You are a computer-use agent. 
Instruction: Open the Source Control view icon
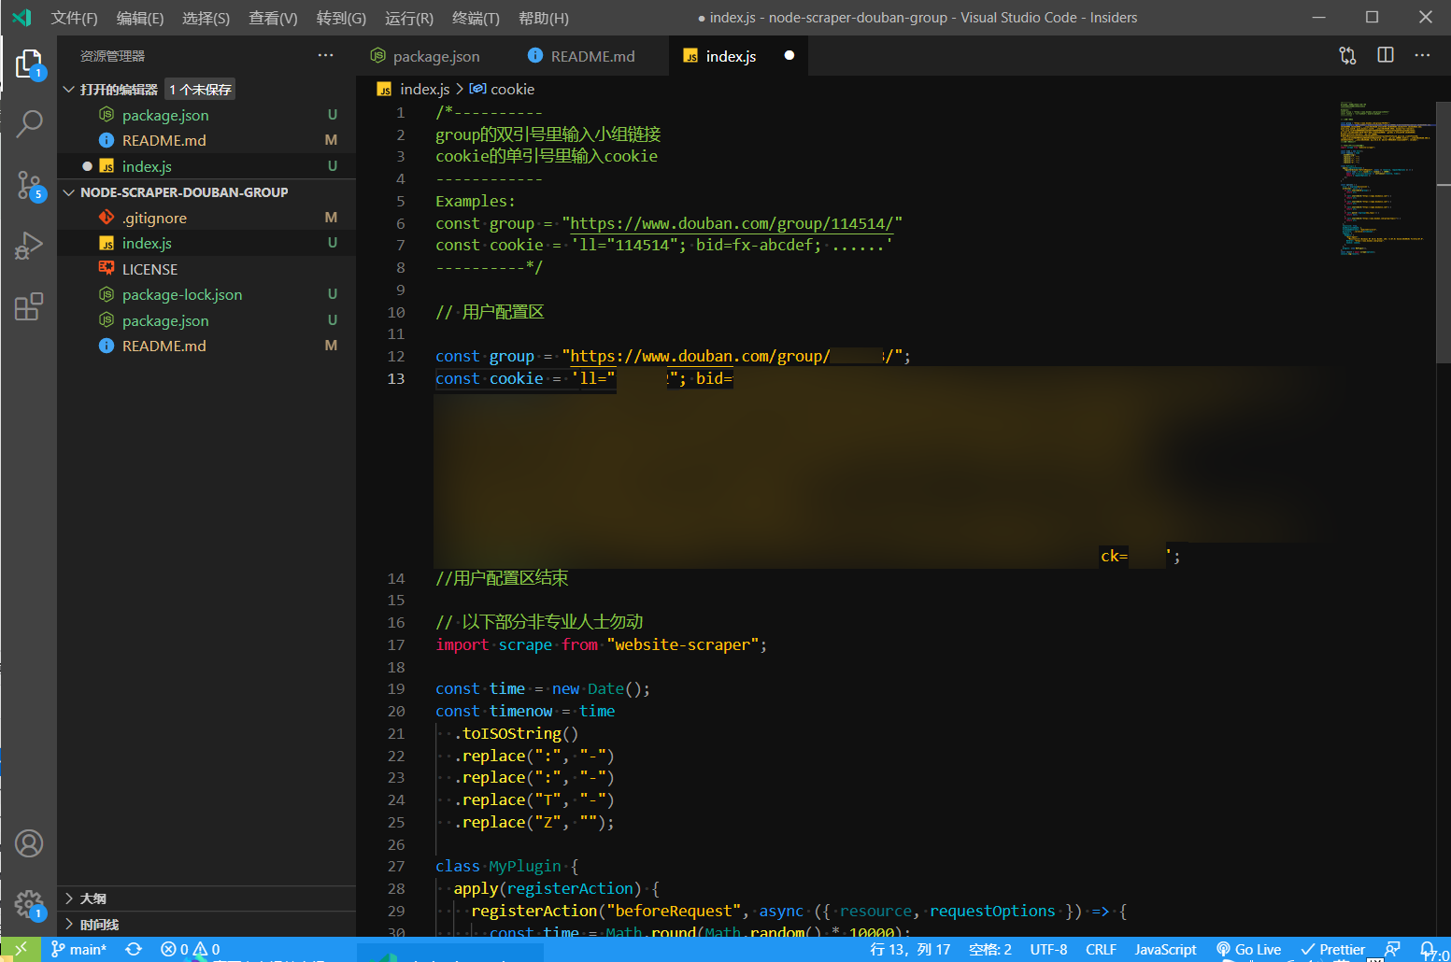(29, 184)
